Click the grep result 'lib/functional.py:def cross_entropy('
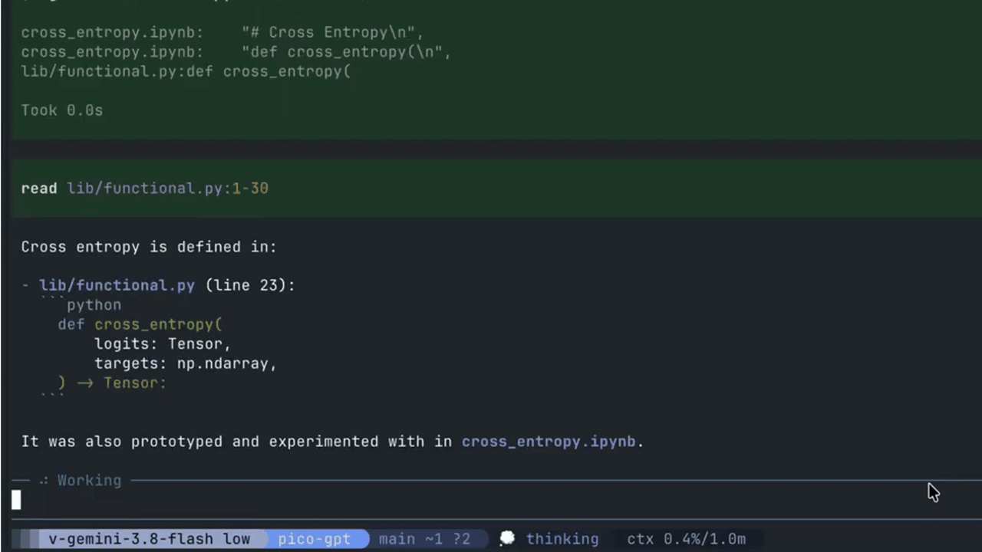 (186, 71)
